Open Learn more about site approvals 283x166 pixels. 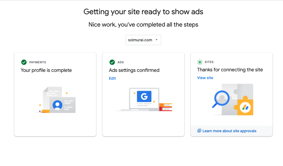point(229,131)
